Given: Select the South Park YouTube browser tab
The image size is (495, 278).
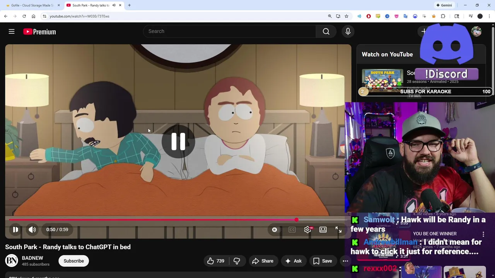Looking at the screenshot, I should click(x=90, y=5).
